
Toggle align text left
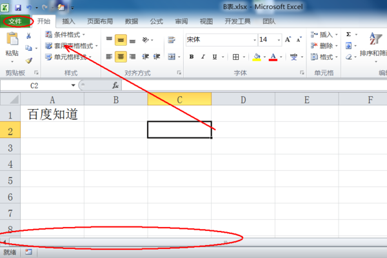(x=109, y=57)
